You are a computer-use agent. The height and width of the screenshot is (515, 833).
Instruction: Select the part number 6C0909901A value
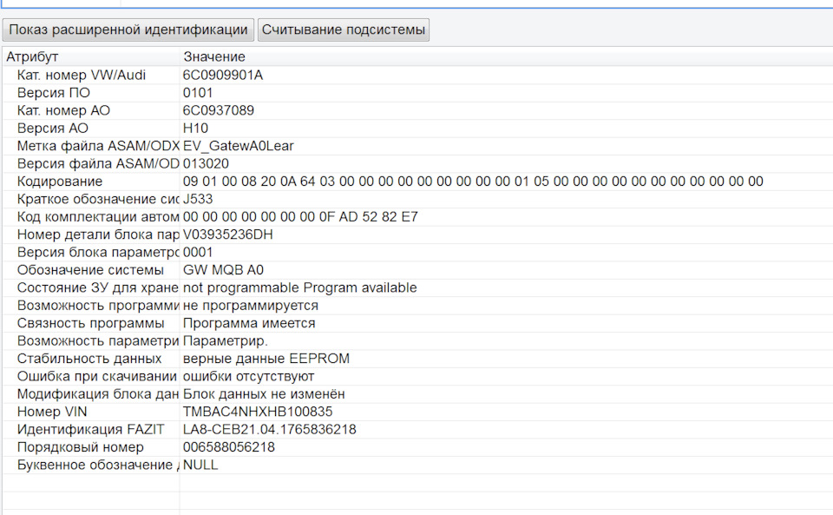click(x=223, y=75)
